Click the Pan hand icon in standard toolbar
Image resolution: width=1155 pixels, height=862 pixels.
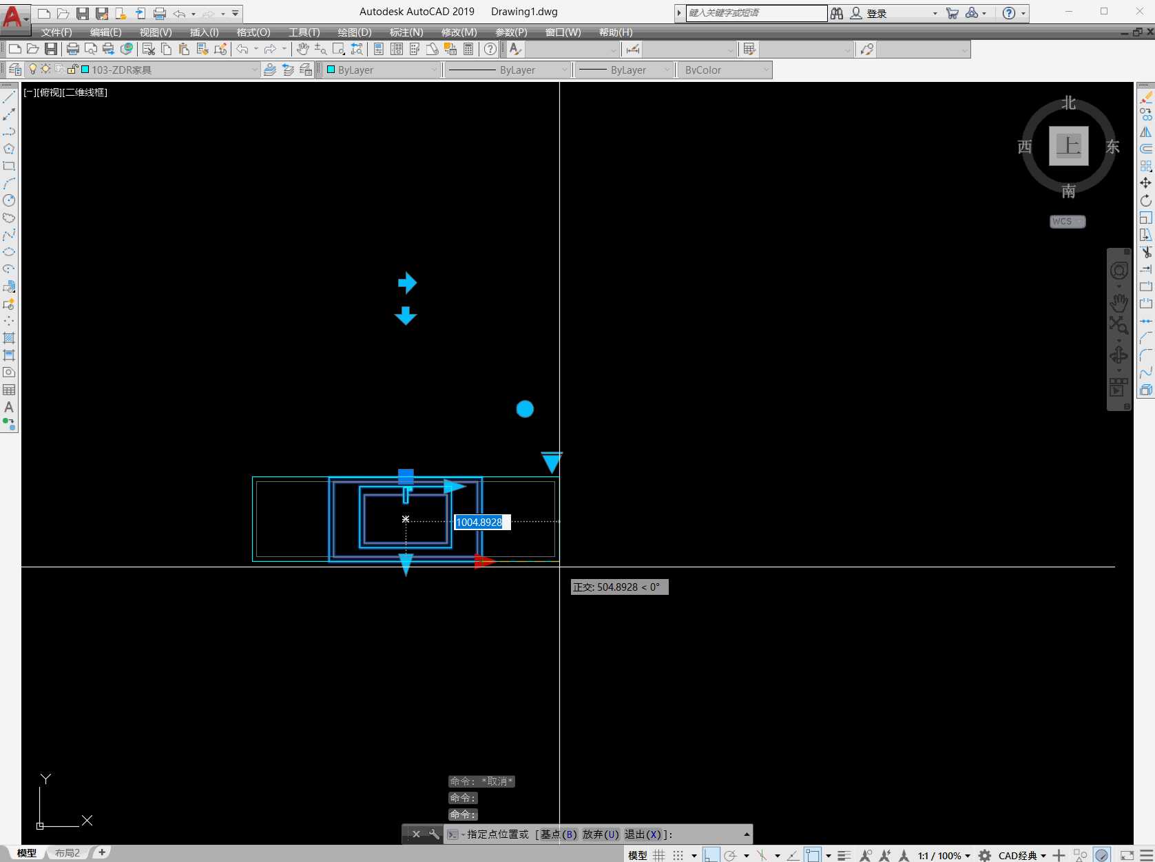point(302,49)
